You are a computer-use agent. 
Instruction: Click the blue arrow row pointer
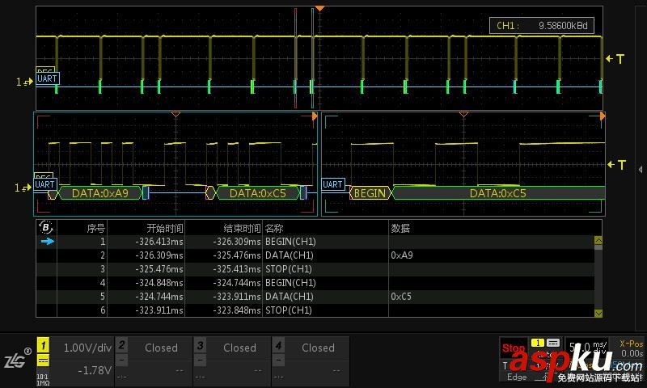(x=48, y=241)
